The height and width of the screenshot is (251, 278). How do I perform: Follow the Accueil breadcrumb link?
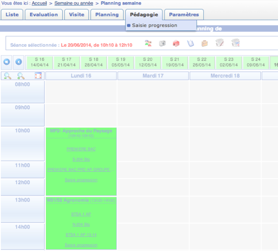[39, 3]
